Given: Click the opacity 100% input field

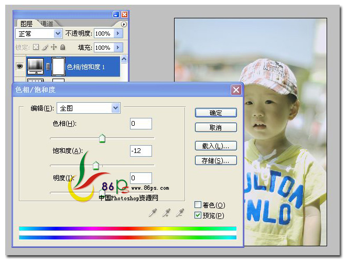Looking at the screenshot, I should pyautogui.click(x=104, y=34).
